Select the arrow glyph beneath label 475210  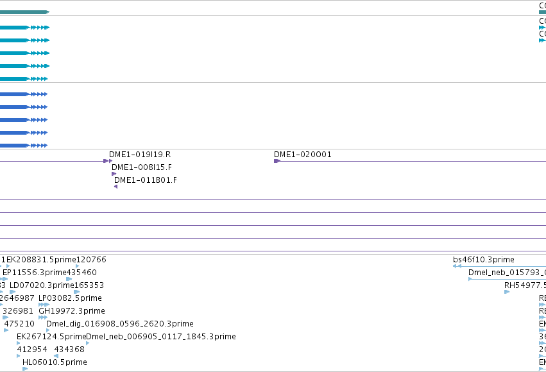click(6, 330)
